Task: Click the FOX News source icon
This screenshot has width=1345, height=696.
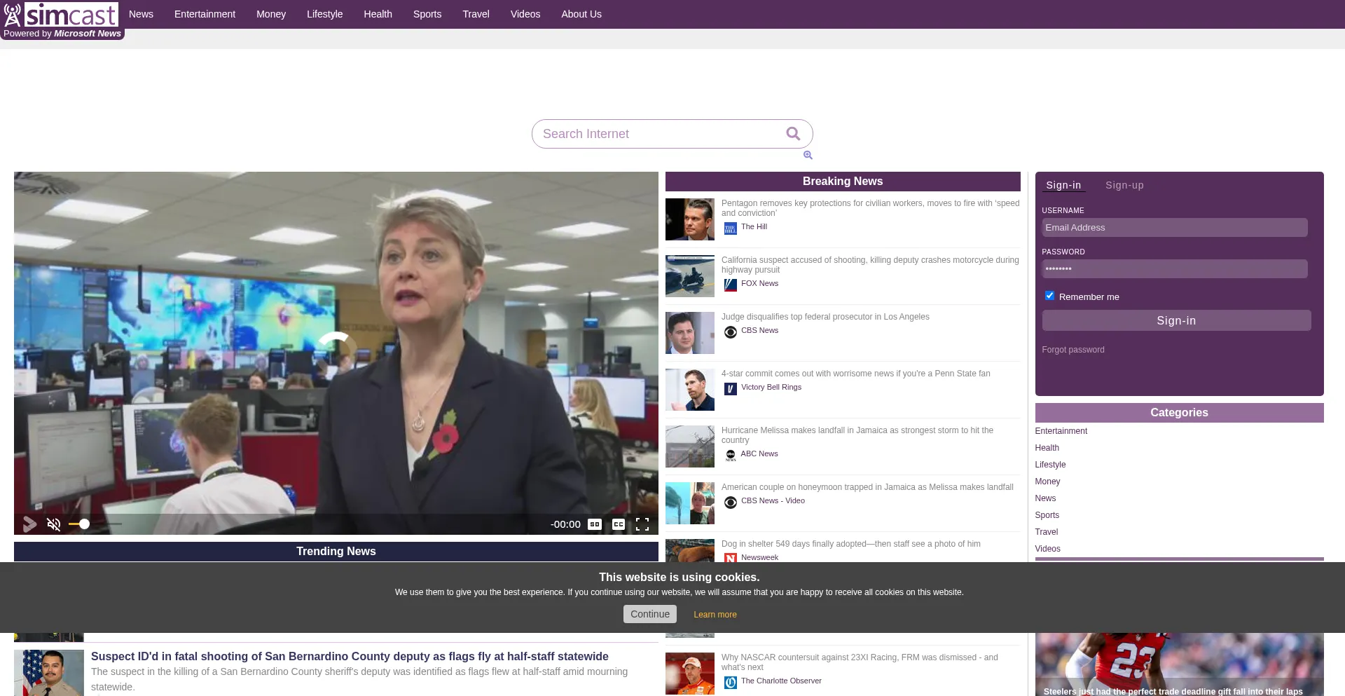Action: (x=730, y=285)
